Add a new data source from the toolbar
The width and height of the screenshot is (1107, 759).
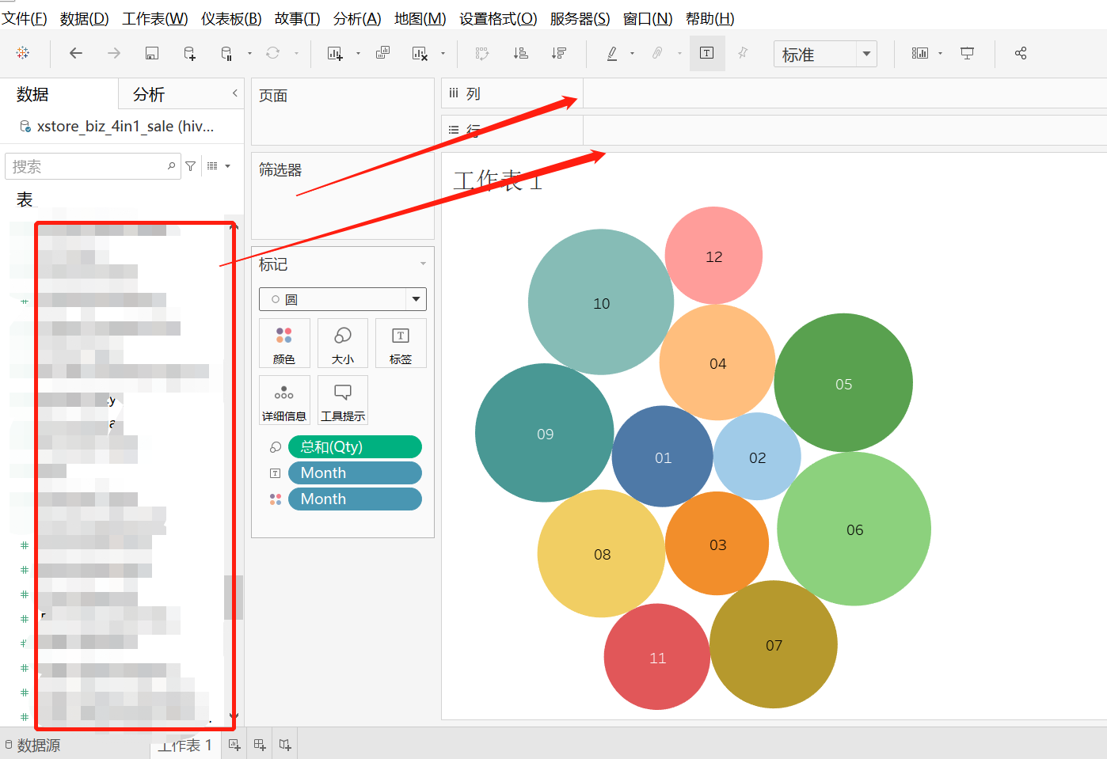188,53
